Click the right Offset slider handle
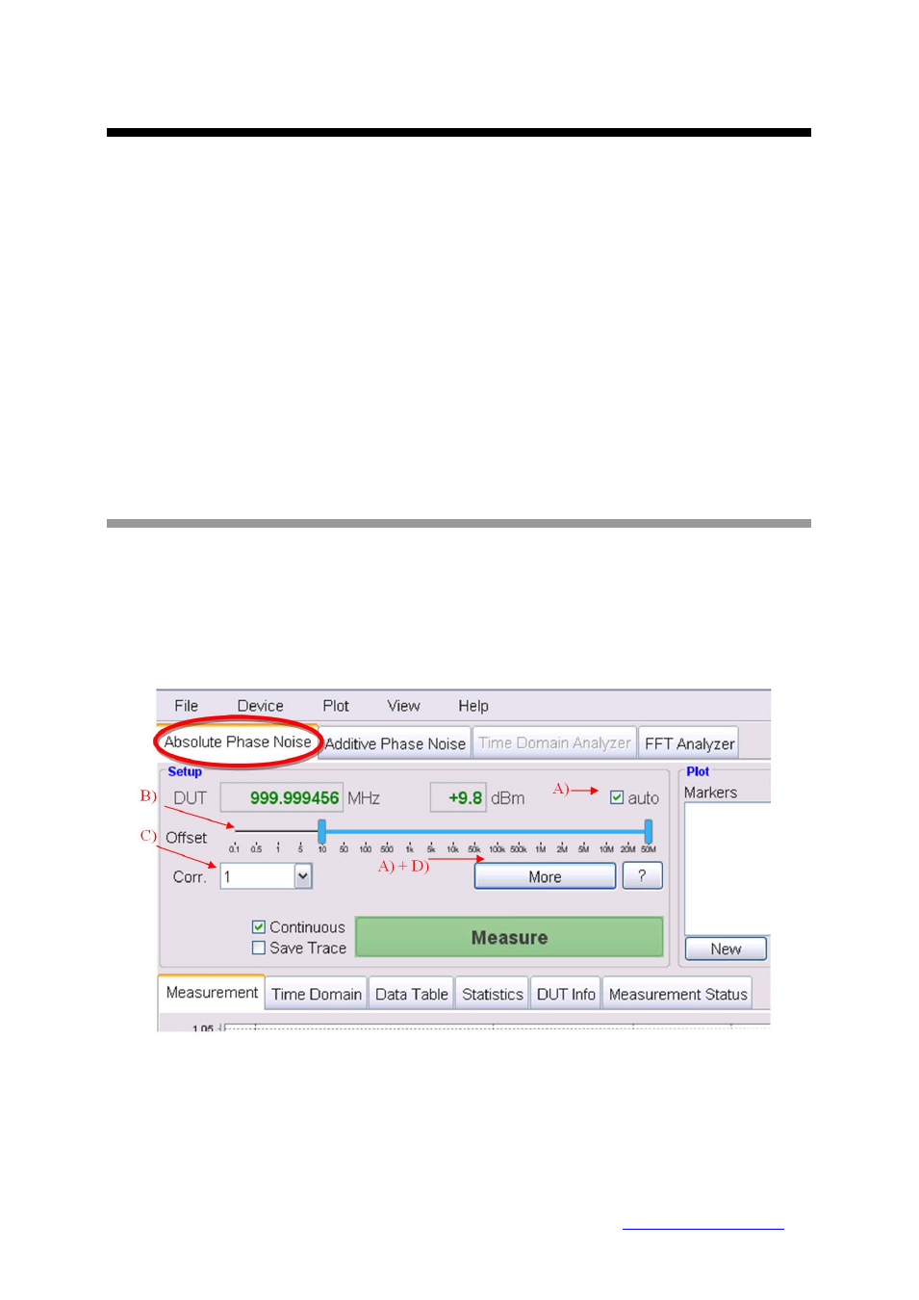This screenshot has height=1300, width=919. pyautogui.click(x=649, y=831)
